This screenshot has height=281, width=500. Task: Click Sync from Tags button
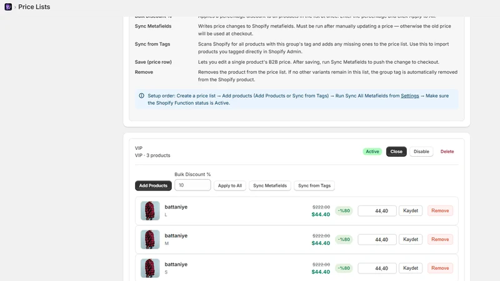coord(314,185)
